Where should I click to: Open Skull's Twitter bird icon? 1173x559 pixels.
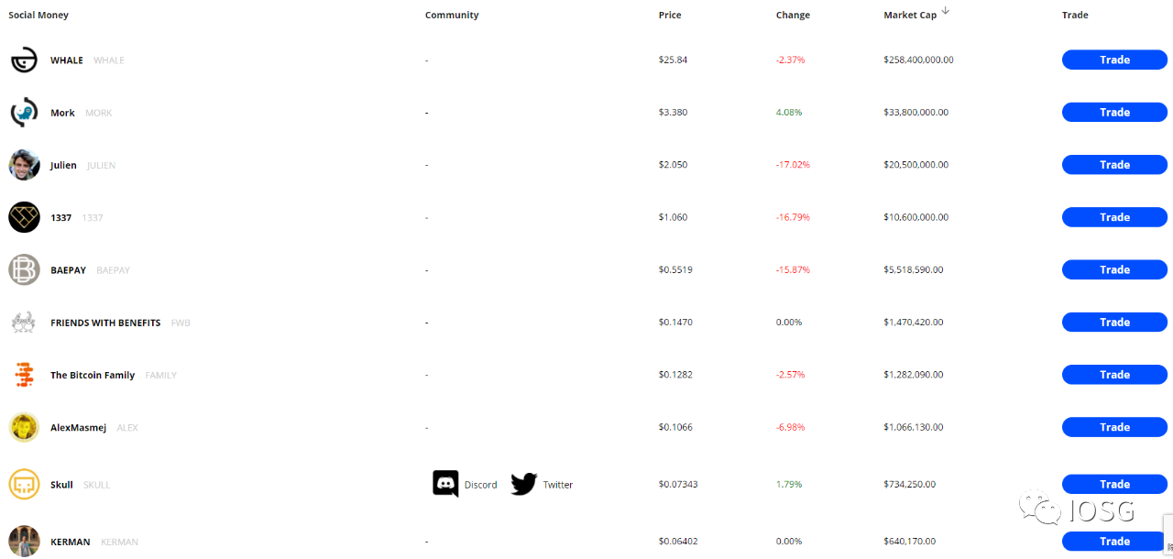pos(523,484)
